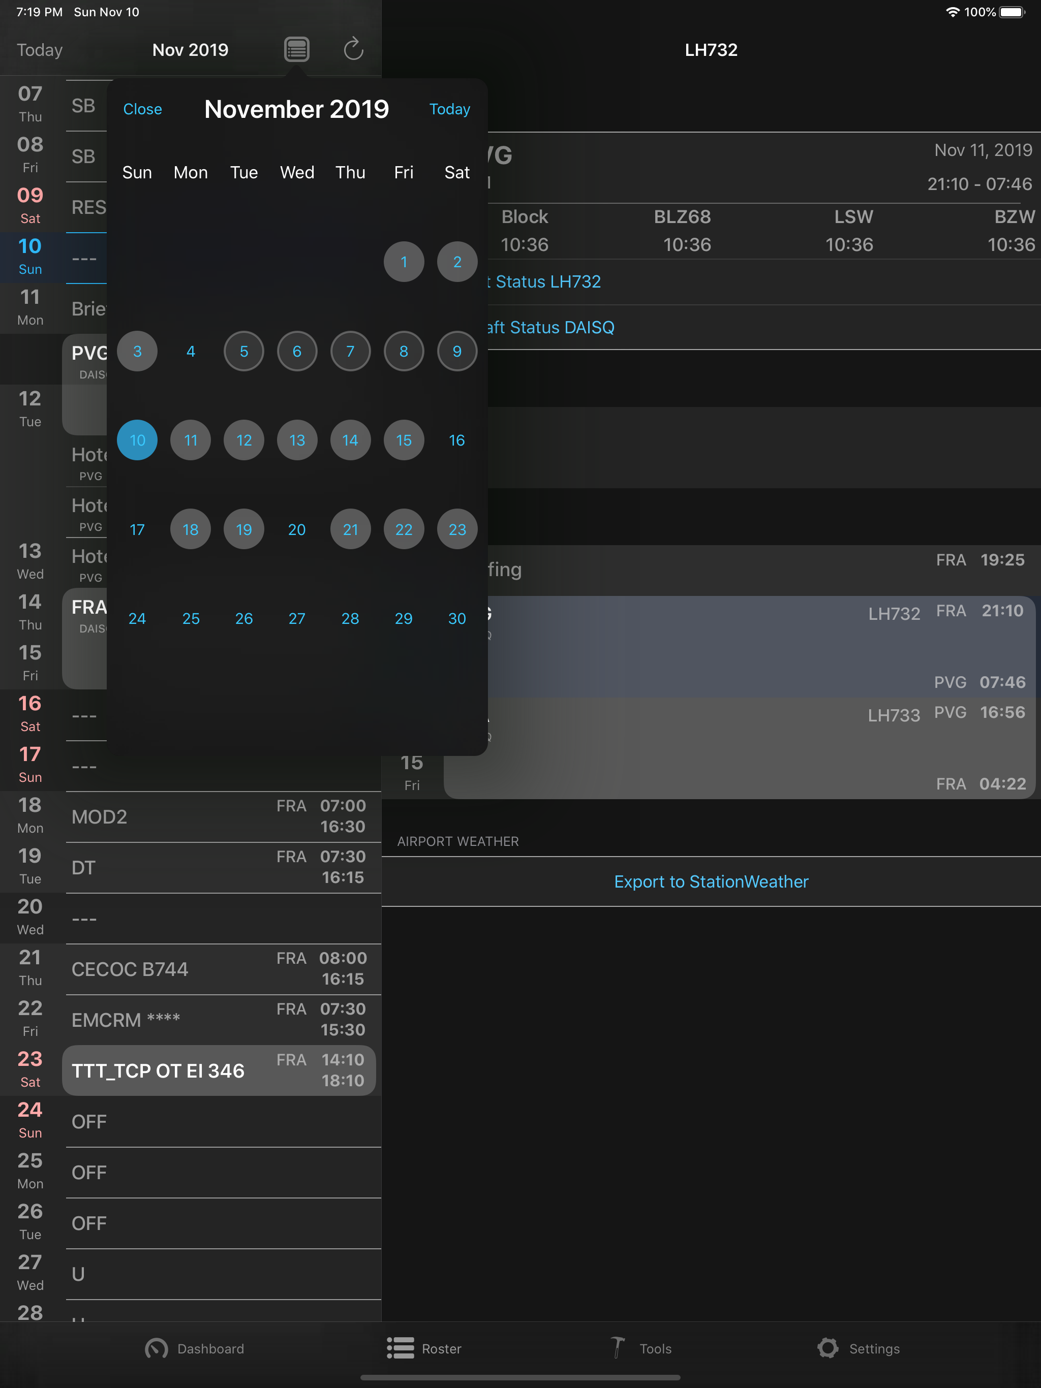Select November 8 in the calendar
1041x1388 pixels.
(404, 352)
